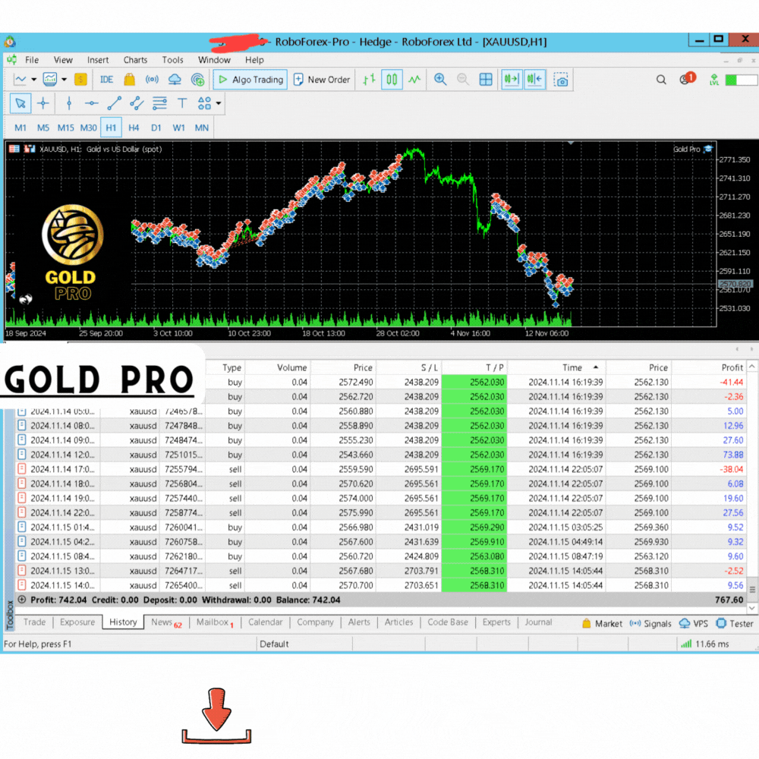Select the crosshair tool

[43, 103]
